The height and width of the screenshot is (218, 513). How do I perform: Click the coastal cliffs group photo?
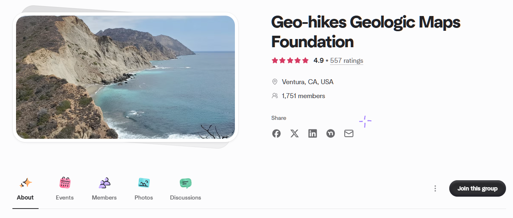click(125, 77)
